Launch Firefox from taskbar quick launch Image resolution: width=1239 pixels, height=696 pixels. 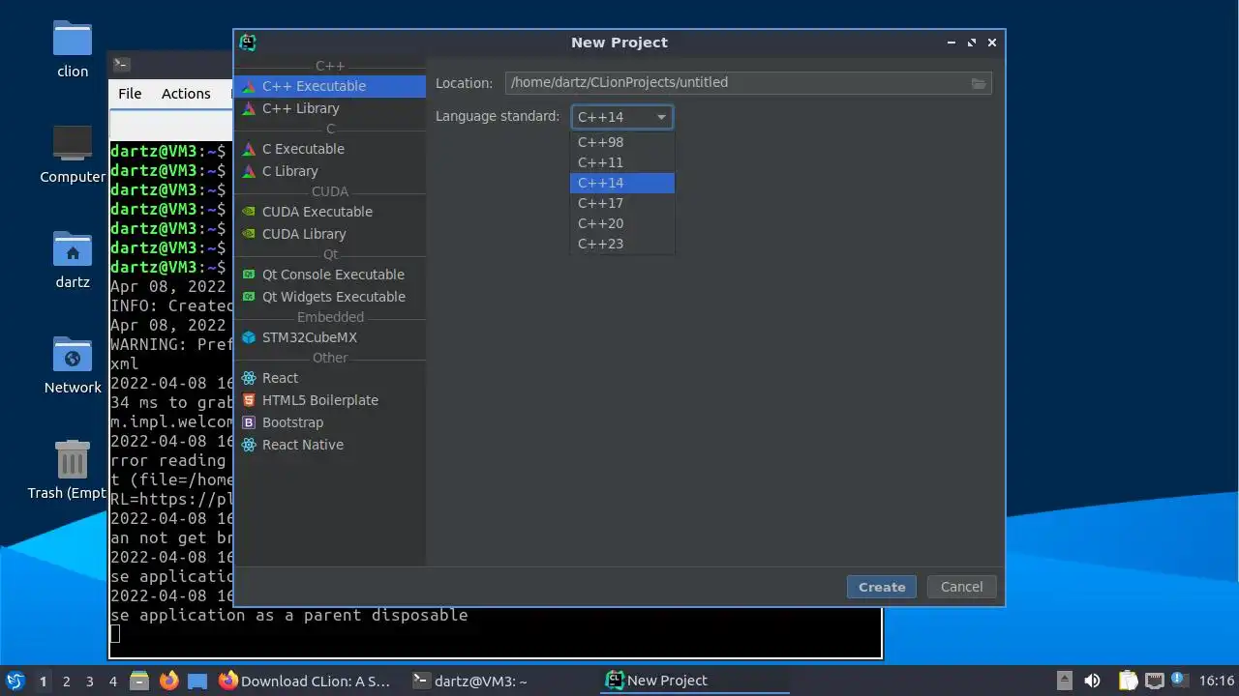(x=168, y=681)
